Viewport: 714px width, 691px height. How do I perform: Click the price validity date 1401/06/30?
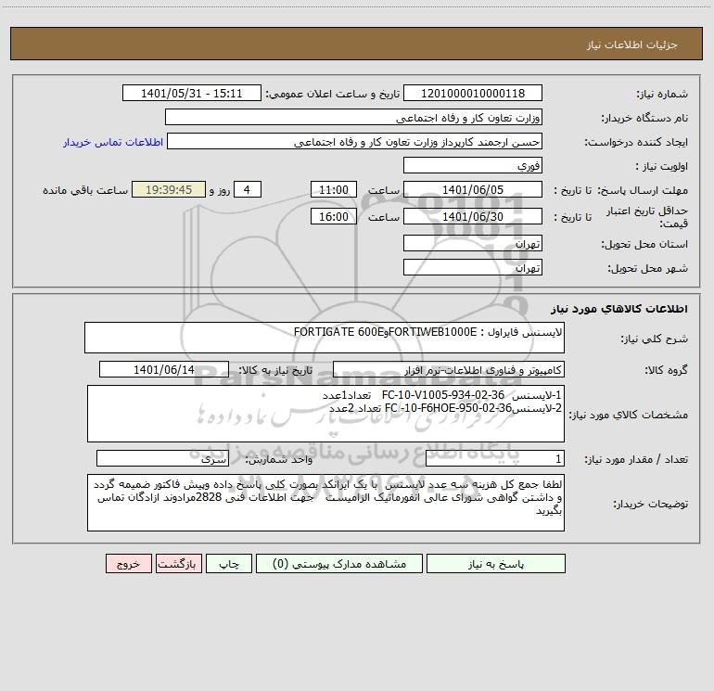[x=473, y=216]
